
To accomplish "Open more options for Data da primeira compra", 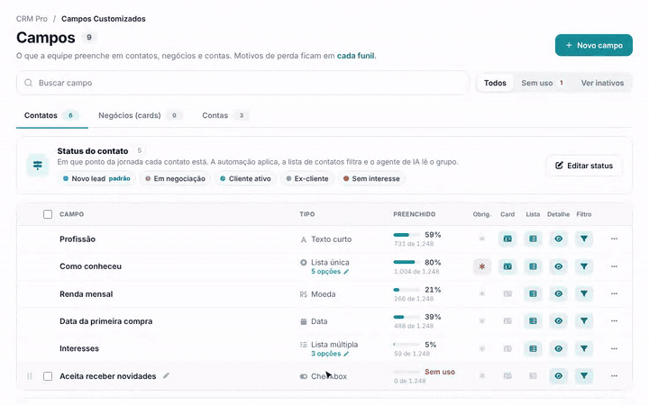I will click(x=614, y=321).
